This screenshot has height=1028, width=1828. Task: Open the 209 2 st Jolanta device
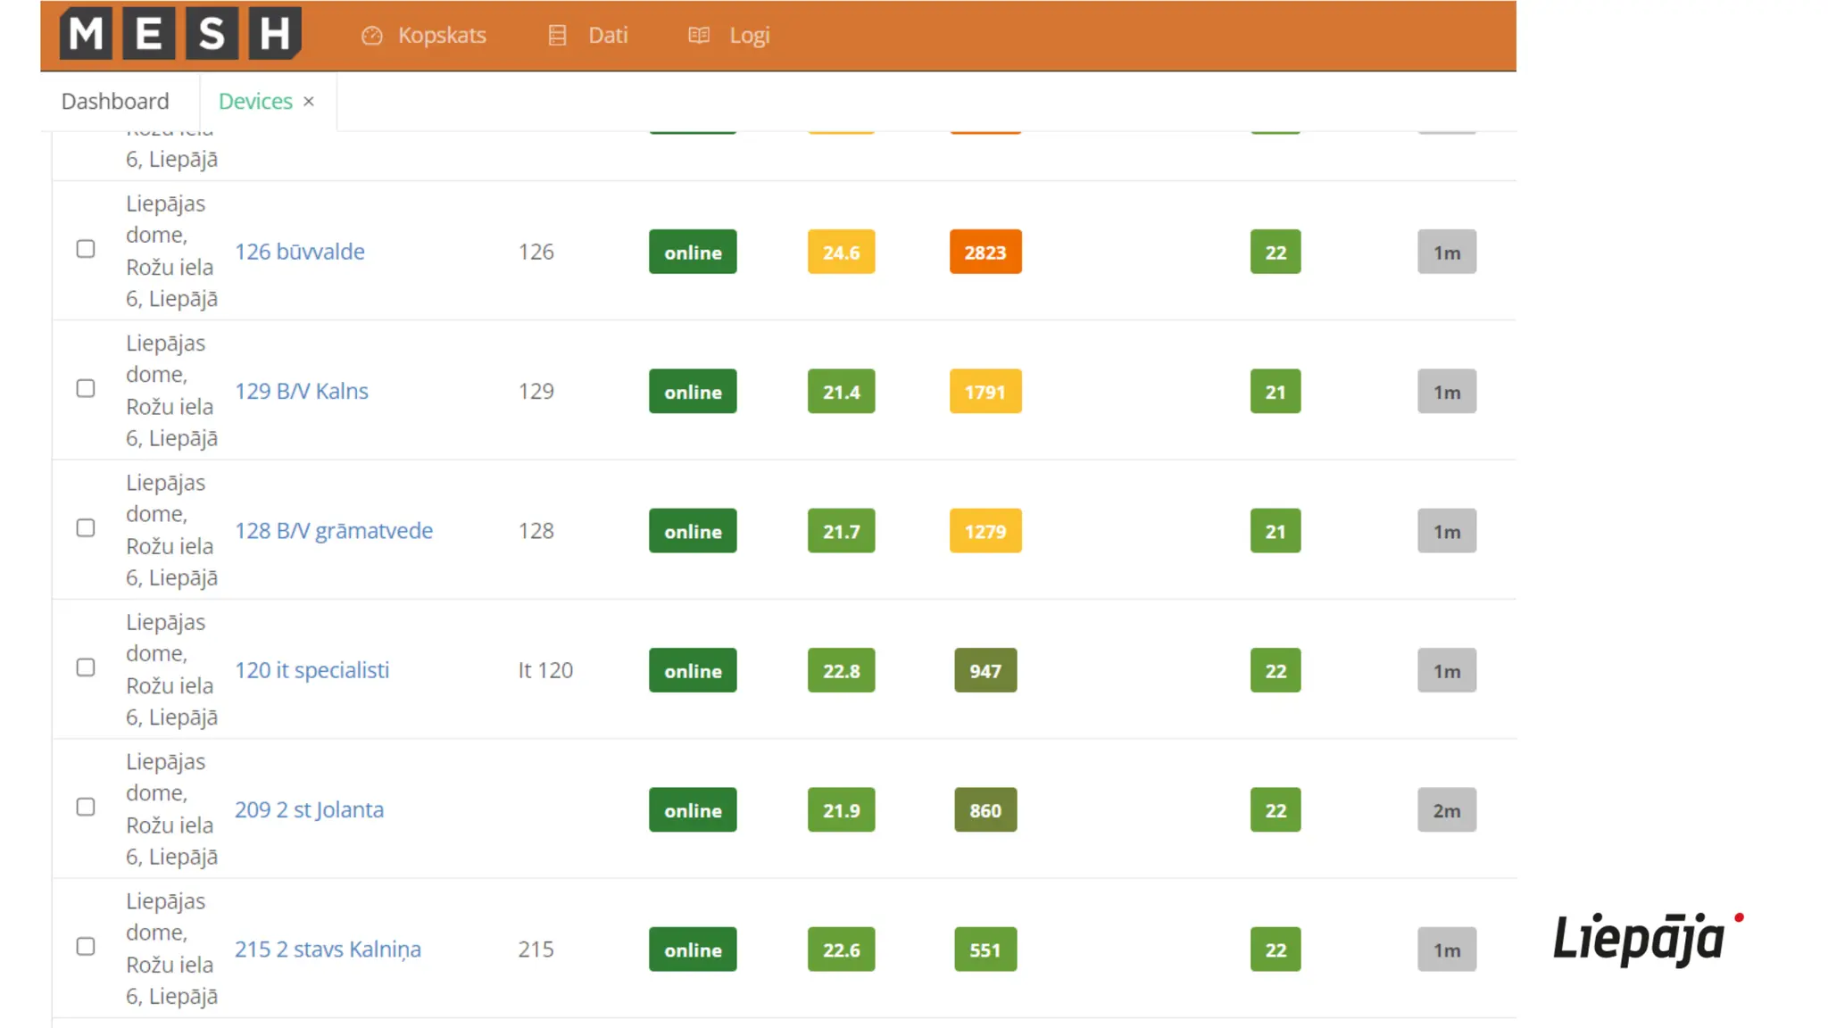(x=309, y=810)
